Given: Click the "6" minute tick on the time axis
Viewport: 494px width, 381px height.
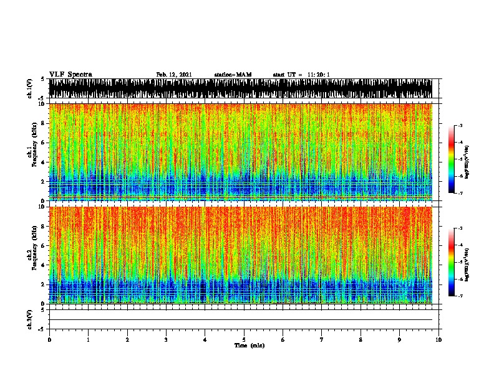Looking at the screenshot, I should coord(283,340).
